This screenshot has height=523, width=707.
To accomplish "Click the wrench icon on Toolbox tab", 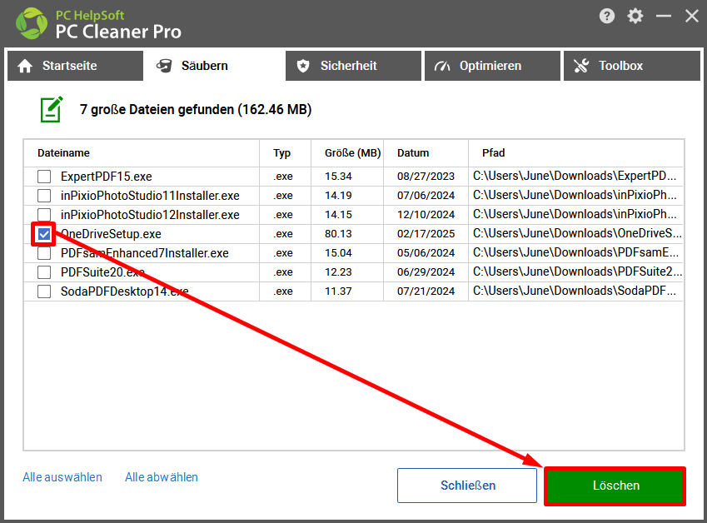I will click(581, 66).
